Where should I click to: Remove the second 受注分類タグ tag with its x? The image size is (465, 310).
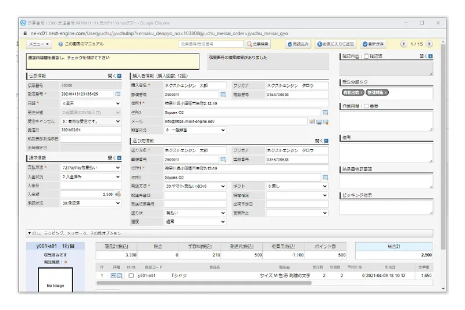(385, 93)
